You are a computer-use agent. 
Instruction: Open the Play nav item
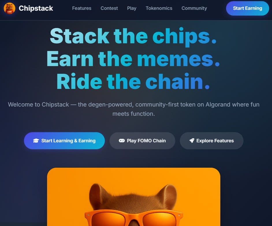coord(132,8)
